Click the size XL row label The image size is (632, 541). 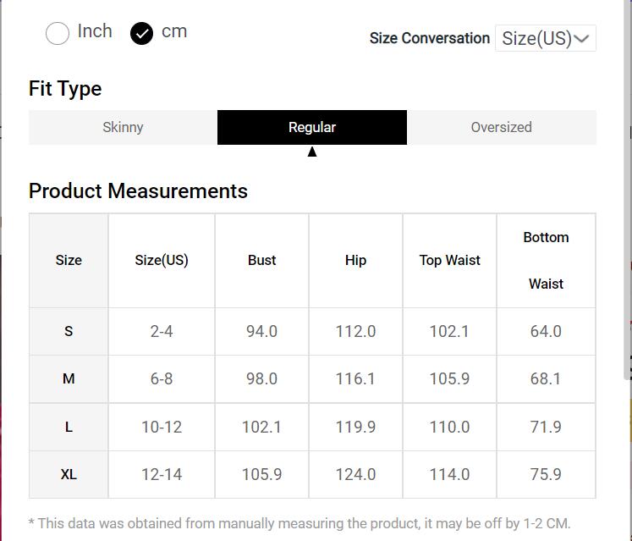pos(69,474)
